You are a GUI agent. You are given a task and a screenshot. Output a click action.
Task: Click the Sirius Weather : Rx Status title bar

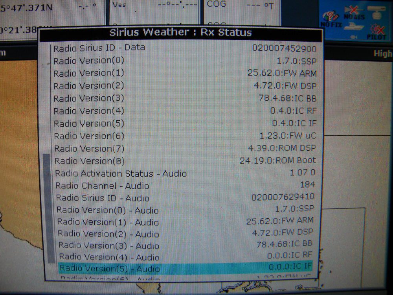(181, 33)
